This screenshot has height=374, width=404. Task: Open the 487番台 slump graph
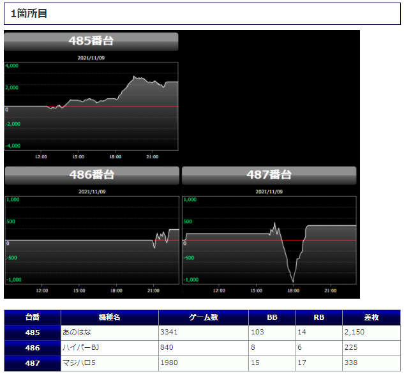(269, 240)
